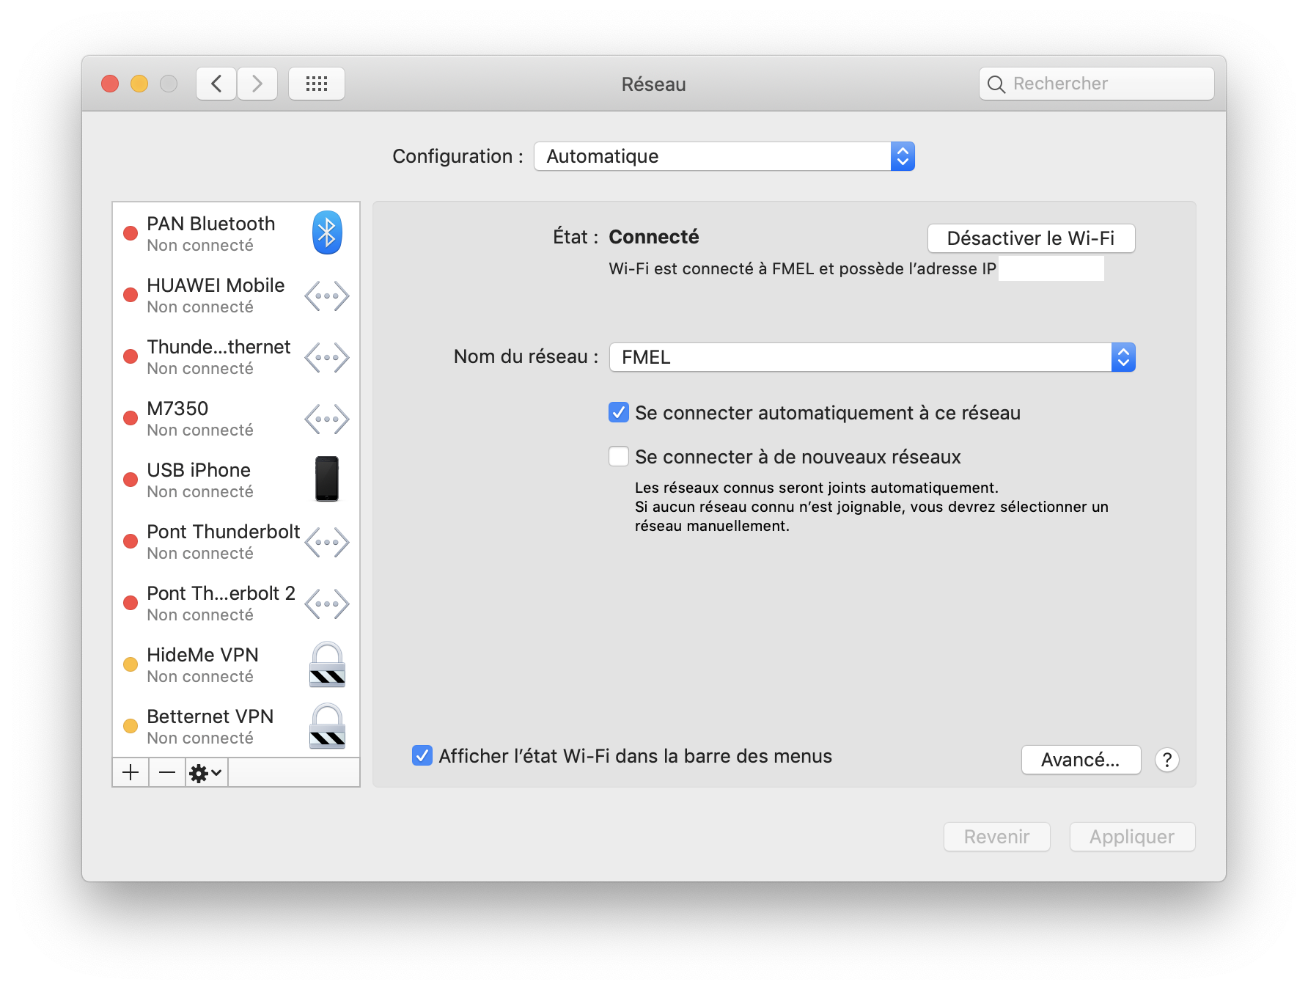Open the gear action menu

pyautogui.click(x=206, y=772)
